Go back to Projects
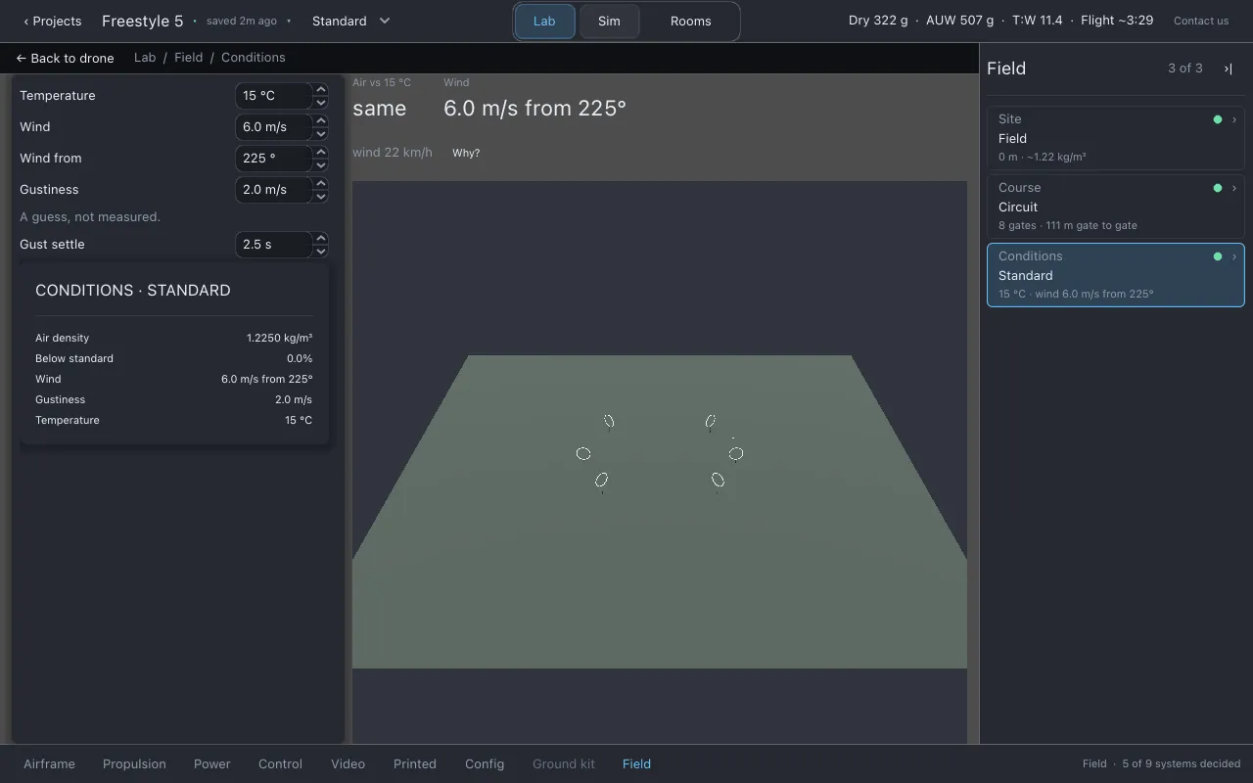This screenshot has height=783, width=1253. point(53,21)
